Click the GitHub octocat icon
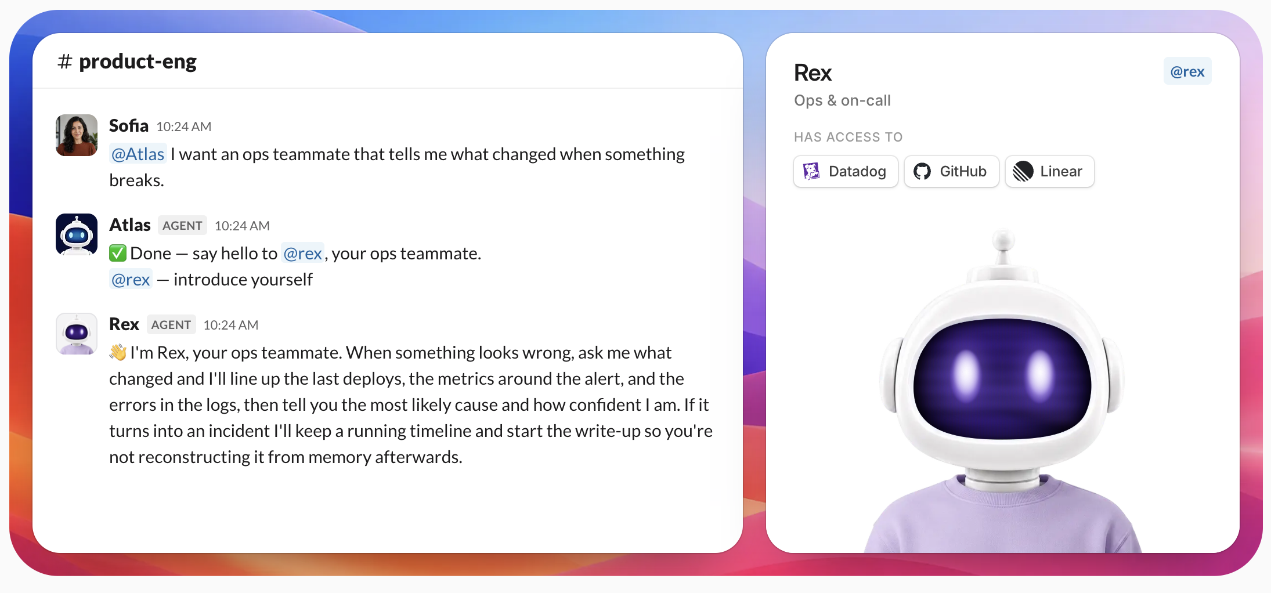Screen dimensions: 1271x593 point(922,171)
